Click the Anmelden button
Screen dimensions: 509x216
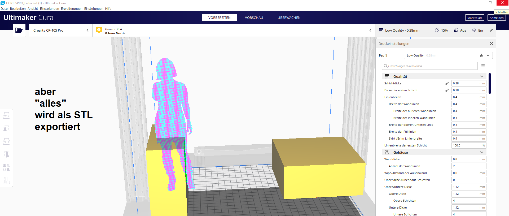pyautogui.click(x=496, y=18)
